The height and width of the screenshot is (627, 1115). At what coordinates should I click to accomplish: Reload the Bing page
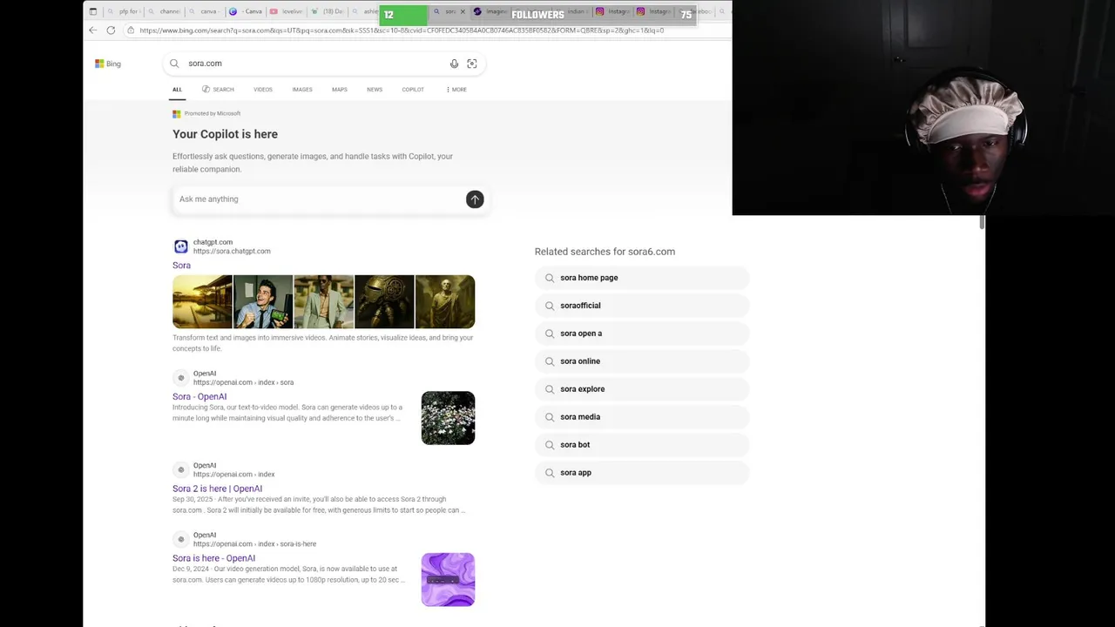point(111,30)
